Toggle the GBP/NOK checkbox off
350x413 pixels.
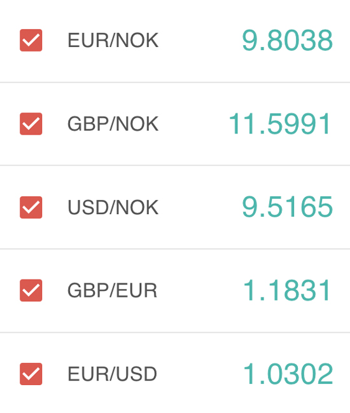31,124
